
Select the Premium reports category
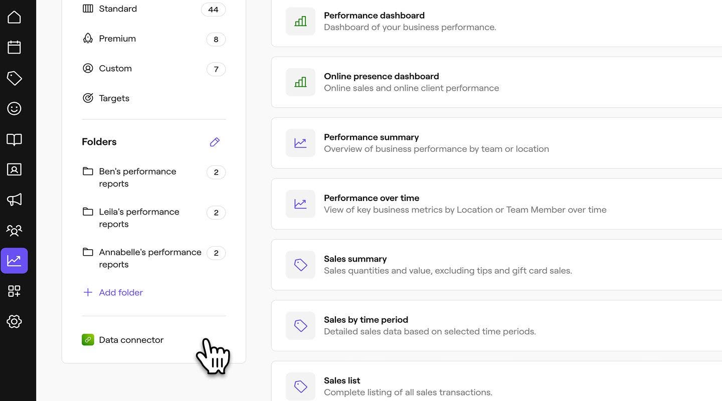pos(117,39)
